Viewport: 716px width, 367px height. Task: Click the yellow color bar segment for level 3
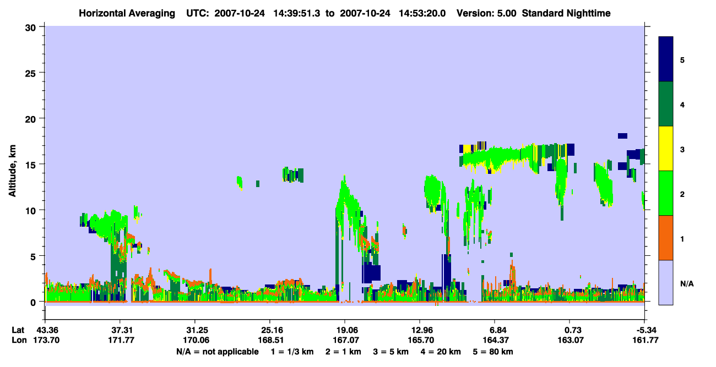pos(666,149)
